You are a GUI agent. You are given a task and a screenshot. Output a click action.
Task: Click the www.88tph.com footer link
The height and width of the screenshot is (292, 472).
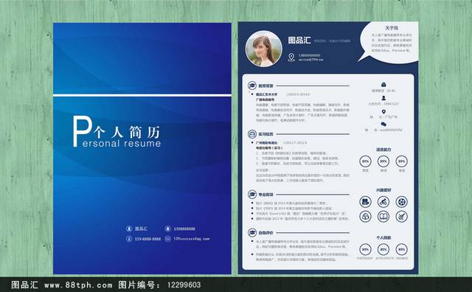tap(78, 285)
